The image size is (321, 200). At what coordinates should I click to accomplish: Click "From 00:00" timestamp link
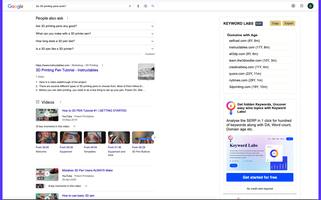point(42,147)
